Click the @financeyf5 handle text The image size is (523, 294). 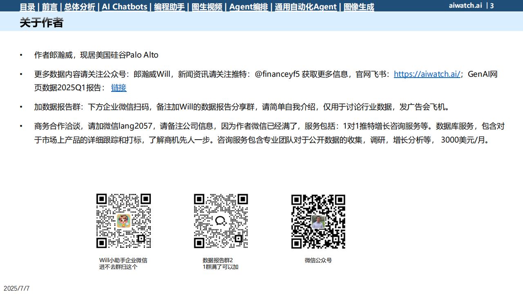[277, 74]
